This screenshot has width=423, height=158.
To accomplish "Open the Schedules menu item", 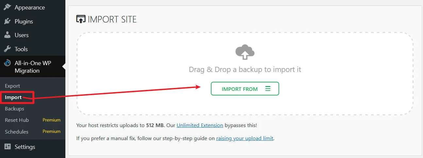I will [17, 132].
